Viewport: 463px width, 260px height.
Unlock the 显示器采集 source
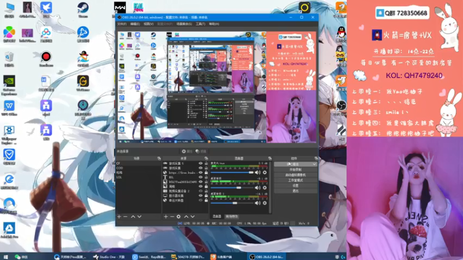[x=206, y=196]
